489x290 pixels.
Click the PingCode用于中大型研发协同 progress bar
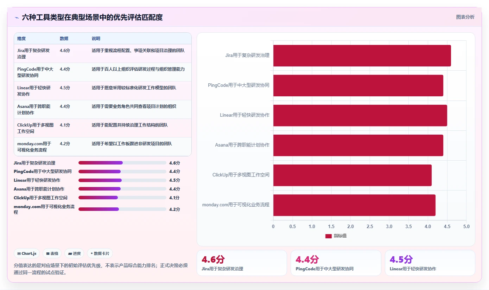(x=122, y=172)
